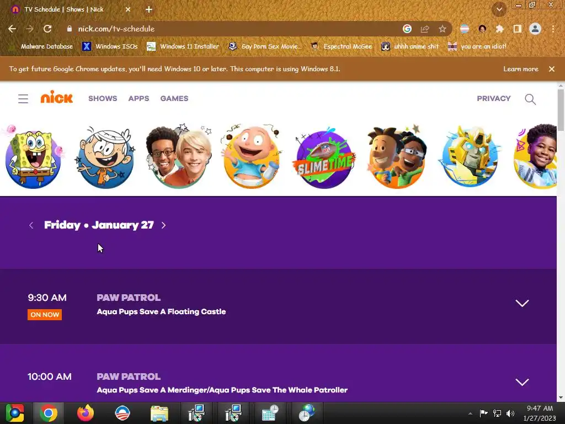565x424 pixels.
Task: Click Aqua Pups Save A Floating Castle
Action: [162, 312]
